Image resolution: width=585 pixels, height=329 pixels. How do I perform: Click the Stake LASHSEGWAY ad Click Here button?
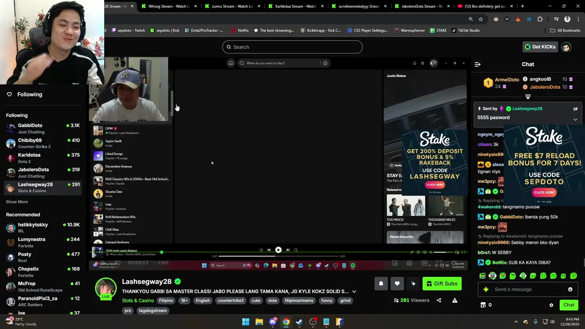pos(435,185)
